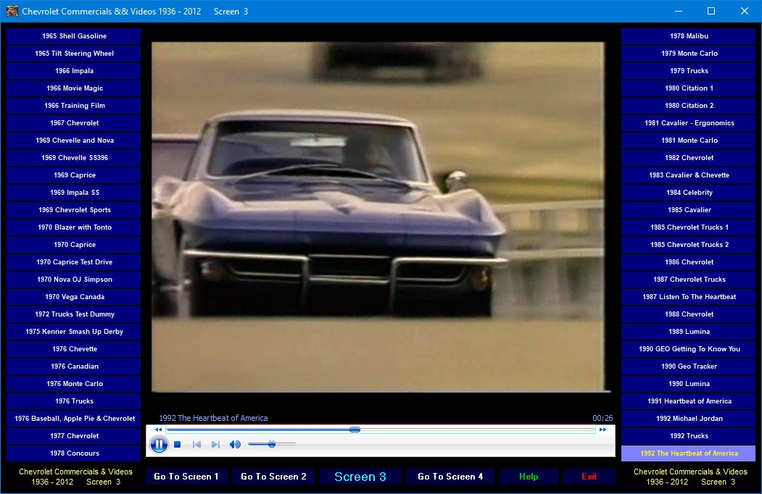Viewport: 762px width, 494px height.
Task: Play the 1979 Trucks commercial
Action: [689, 71]
